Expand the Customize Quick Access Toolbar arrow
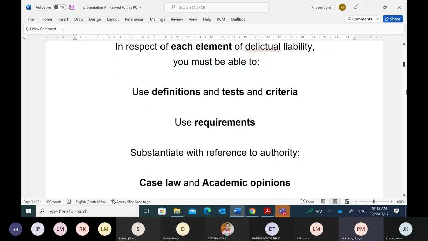 (64, 29)
